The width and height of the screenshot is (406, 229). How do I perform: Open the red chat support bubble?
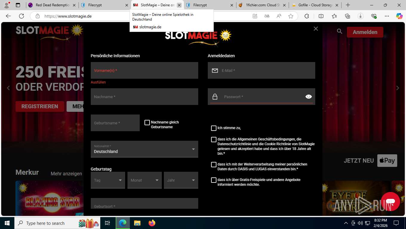[390, 202]
